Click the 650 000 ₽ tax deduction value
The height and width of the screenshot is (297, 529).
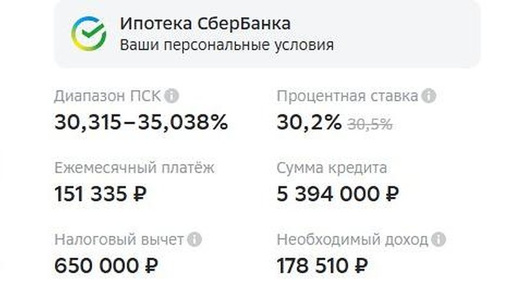[x=106, y=265]
